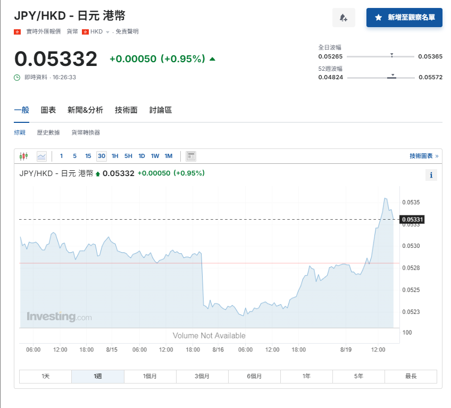Select the area chart type icon
Screen dimensions: 451x408
pos(41,156)
